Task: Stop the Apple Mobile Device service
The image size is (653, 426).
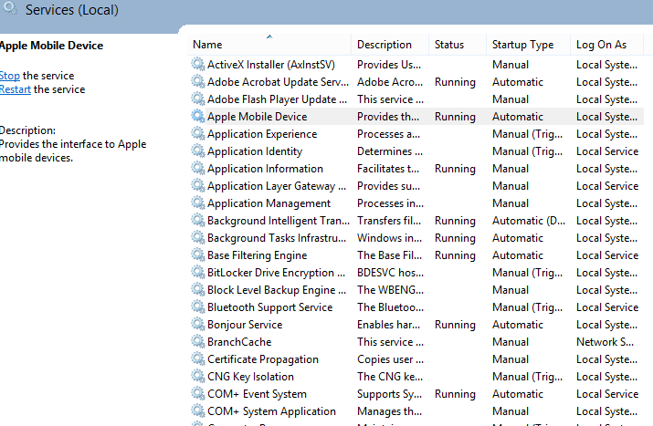Action: 9,76
